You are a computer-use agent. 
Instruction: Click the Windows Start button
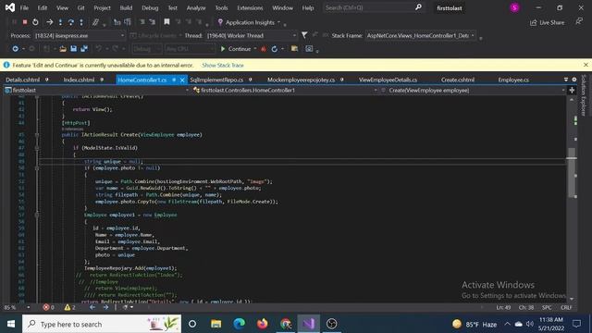[x=11, y=324]
